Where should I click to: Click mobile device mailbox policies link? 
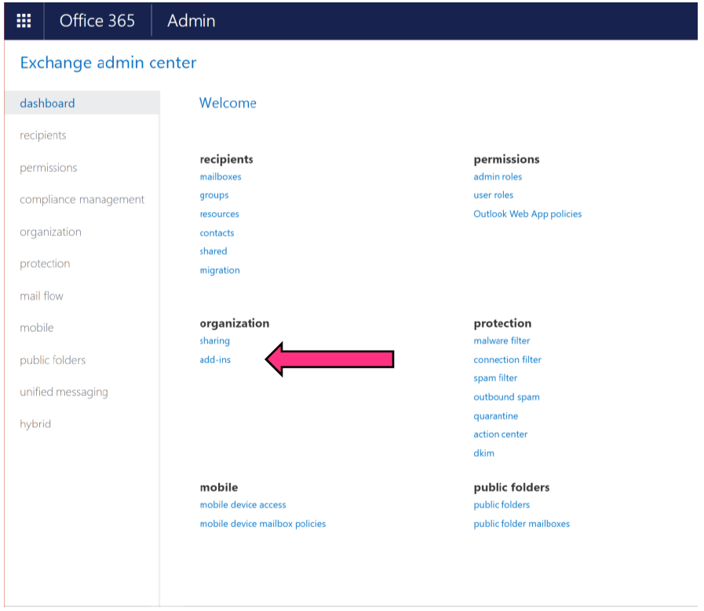(x=262, y=523)
